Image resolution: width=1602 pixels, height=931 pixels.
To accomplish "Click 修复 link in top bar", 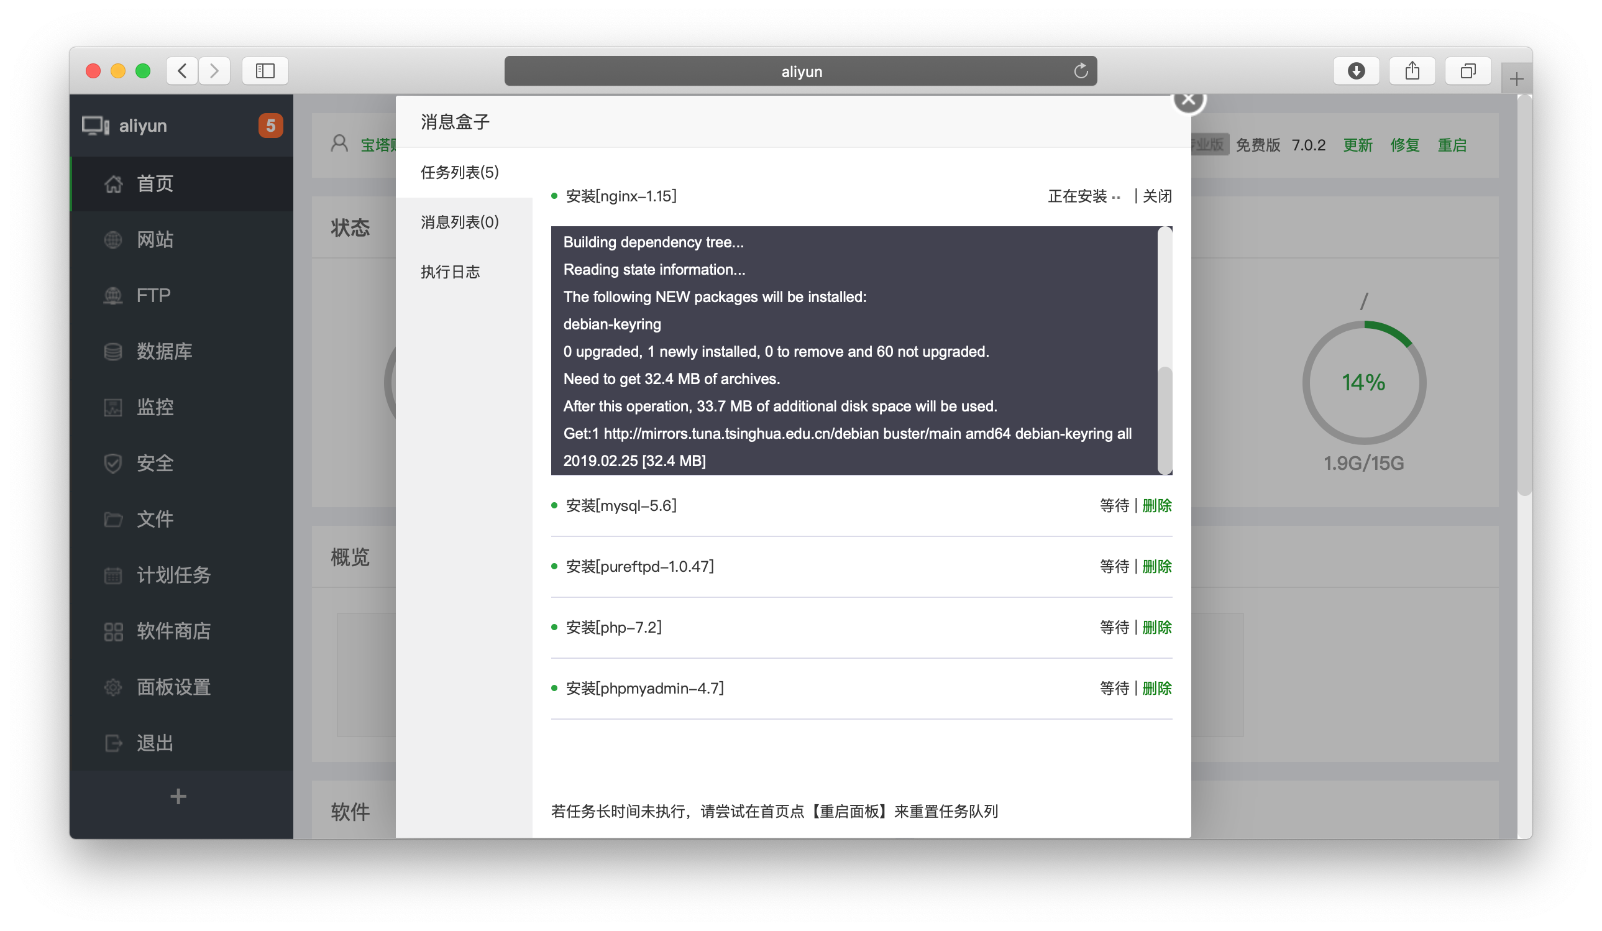I will coord(1405,145).
